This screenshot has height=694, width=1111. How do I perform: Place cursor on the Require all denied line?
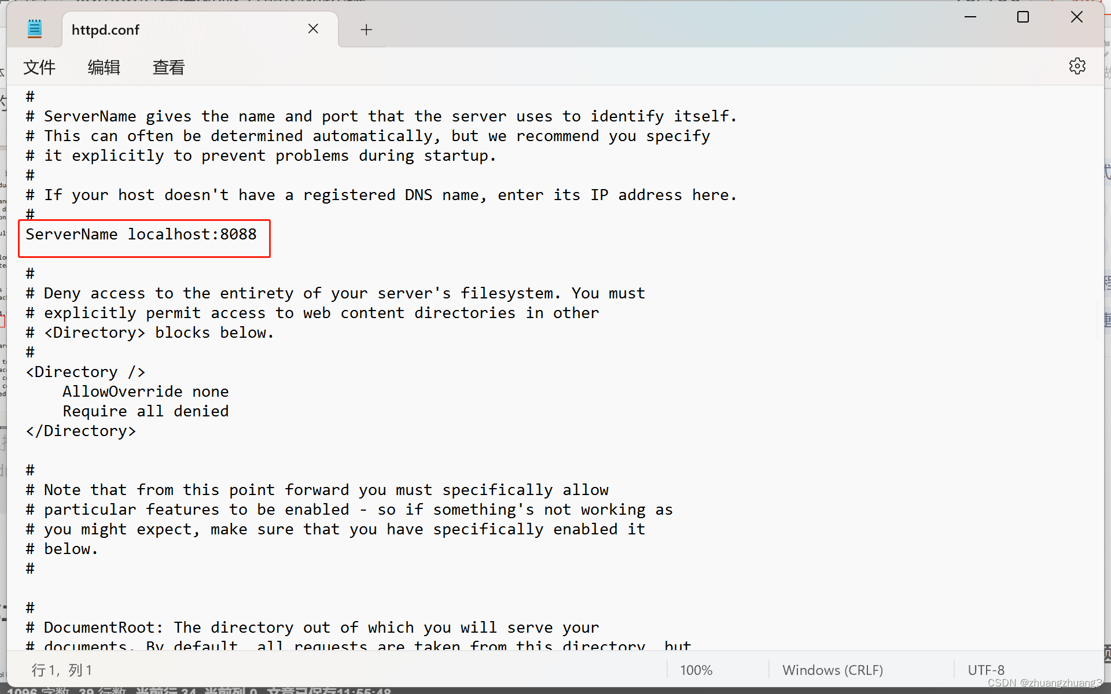pos(146,411)
